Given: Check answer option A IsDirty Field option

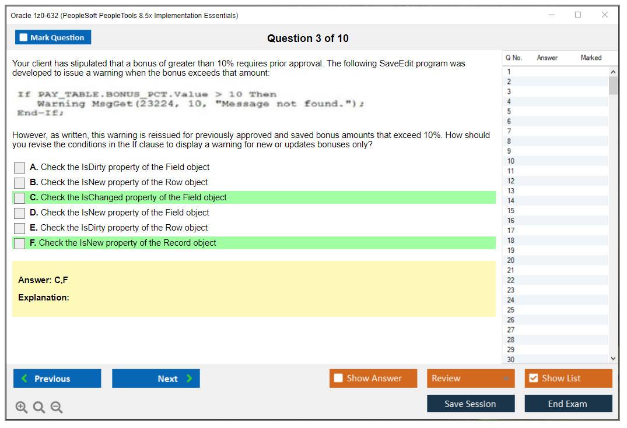Looking at the screenshot, I should coord(19,168).
